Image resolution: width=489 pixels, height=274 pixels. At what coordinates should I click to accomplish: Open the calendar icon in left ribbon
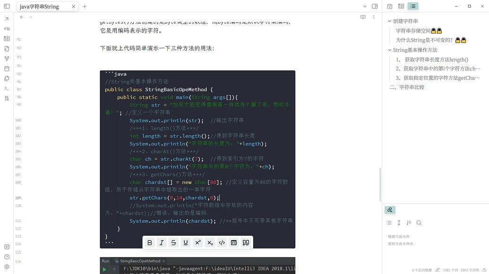7,68
